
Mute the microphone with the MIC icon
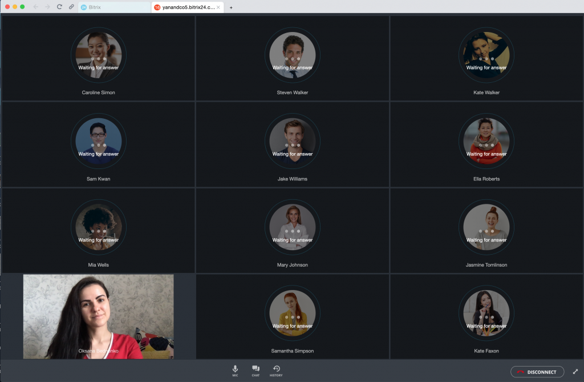pos(235,370)
